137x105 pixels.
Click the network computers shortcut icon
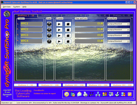tap(98, 94)
